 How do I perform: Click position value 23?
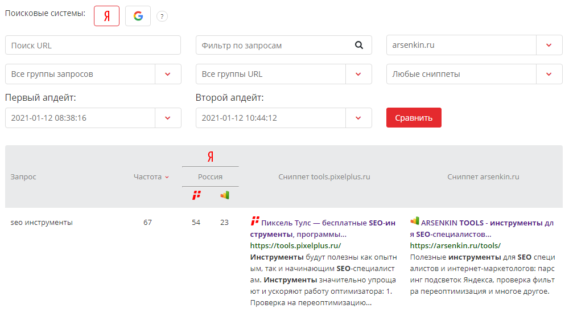(224, 222)
